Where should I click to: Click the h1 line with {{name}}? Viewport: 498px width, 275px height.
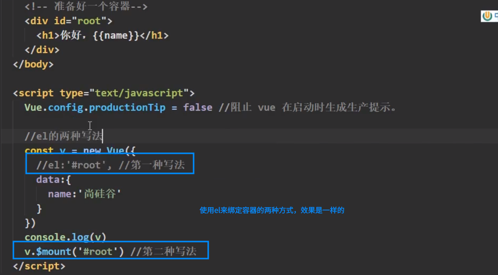102,36
